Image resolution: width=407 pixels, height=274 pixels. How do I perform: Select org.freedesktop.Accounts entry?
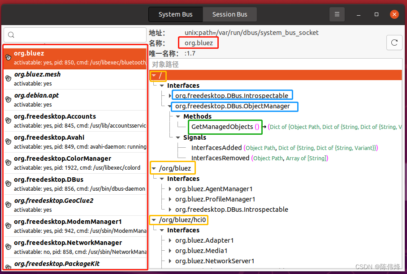[x=76, y=121]
